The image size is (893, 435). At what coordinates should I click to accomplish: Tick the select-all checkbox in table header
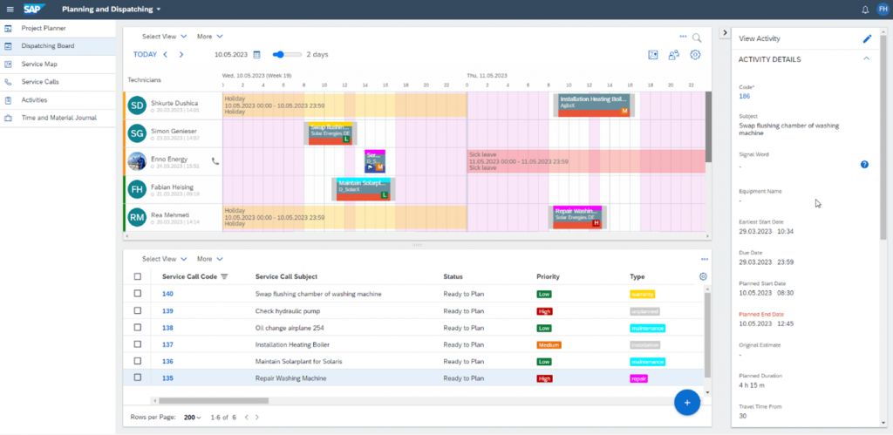point(137,276)
